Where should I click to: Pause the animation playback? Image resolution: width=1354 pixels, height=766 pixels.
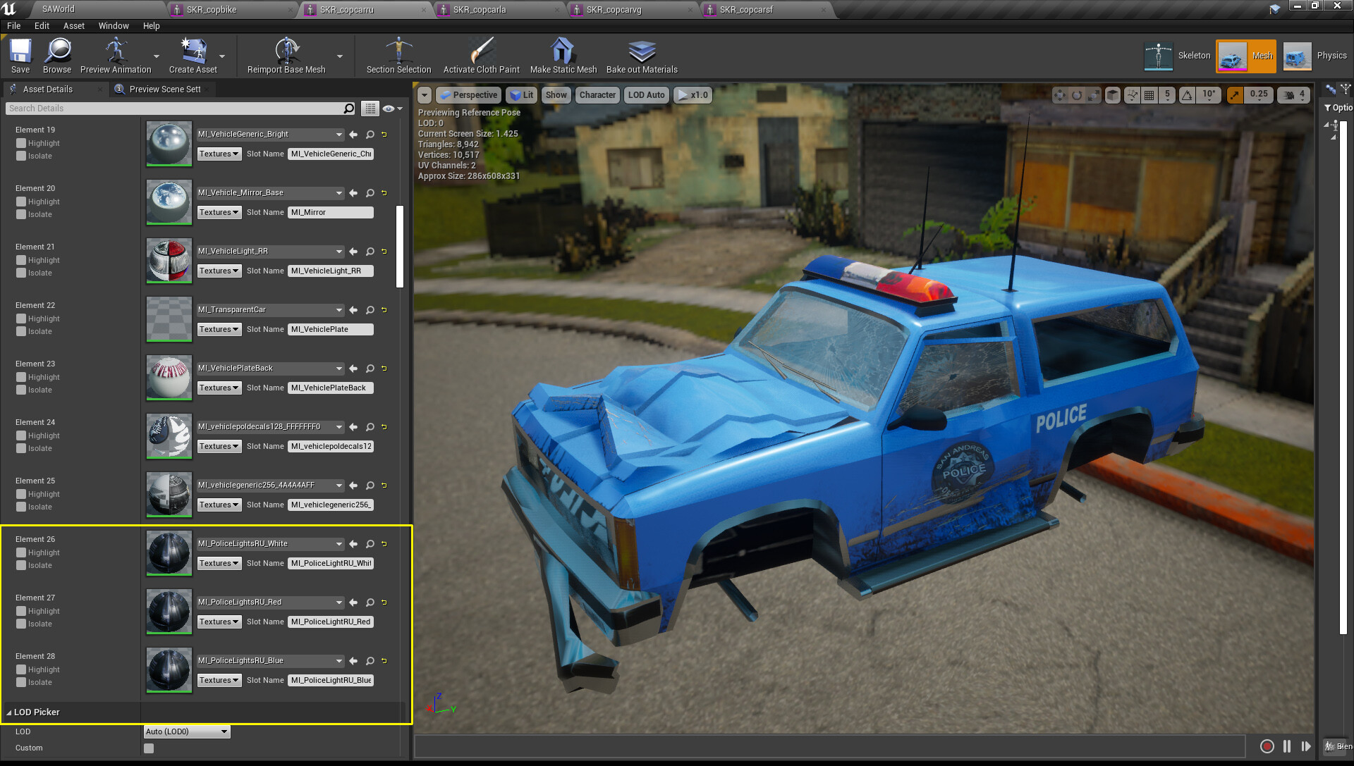coord(1286,746)
